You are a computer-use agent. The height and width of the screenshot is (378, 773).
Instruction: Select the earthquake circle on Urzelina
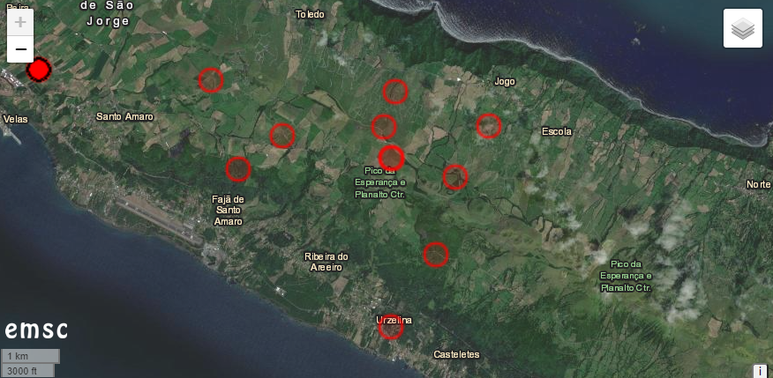click(x=391, y=327)
